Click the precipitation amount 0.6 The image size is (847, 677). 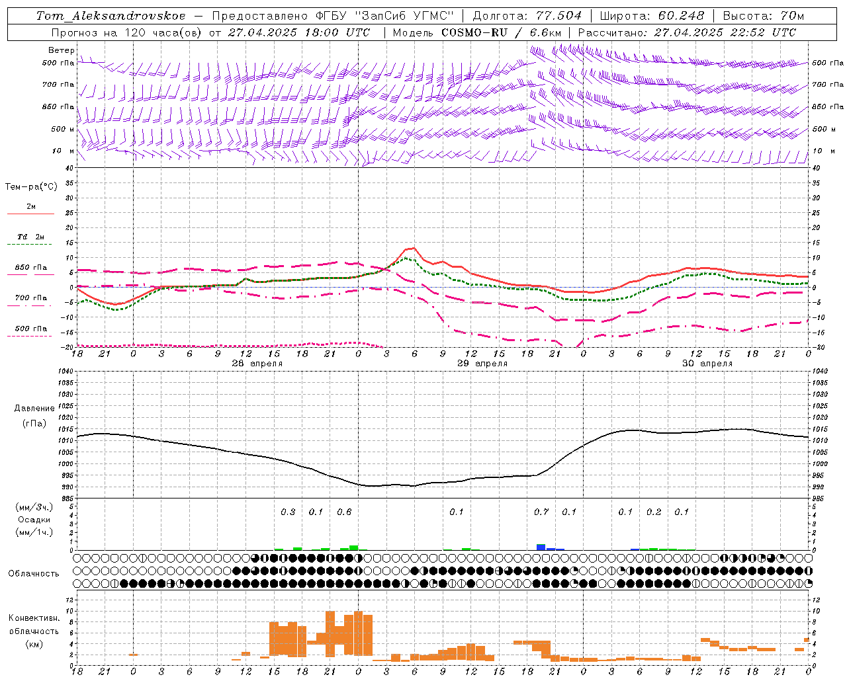[x=344, y=512]
